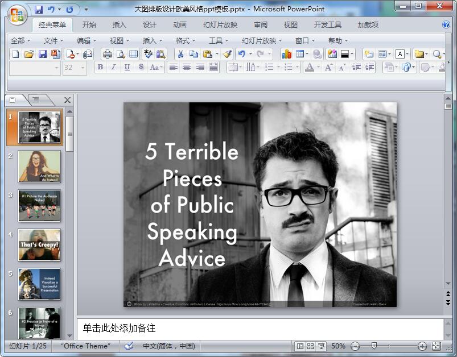457x357 pixels.
Task: Click zoom out minus button
Action: (x=355, y=346)
